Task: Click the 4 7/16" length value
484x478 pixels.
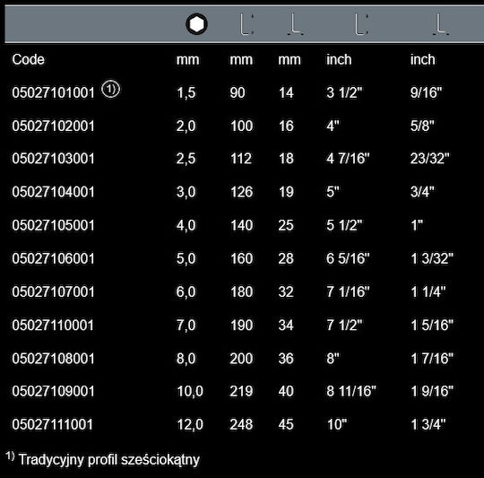Action: pos(348,159)
